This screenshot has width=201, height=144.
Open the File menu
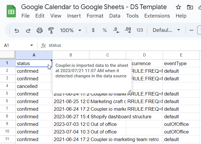[25, 16]
